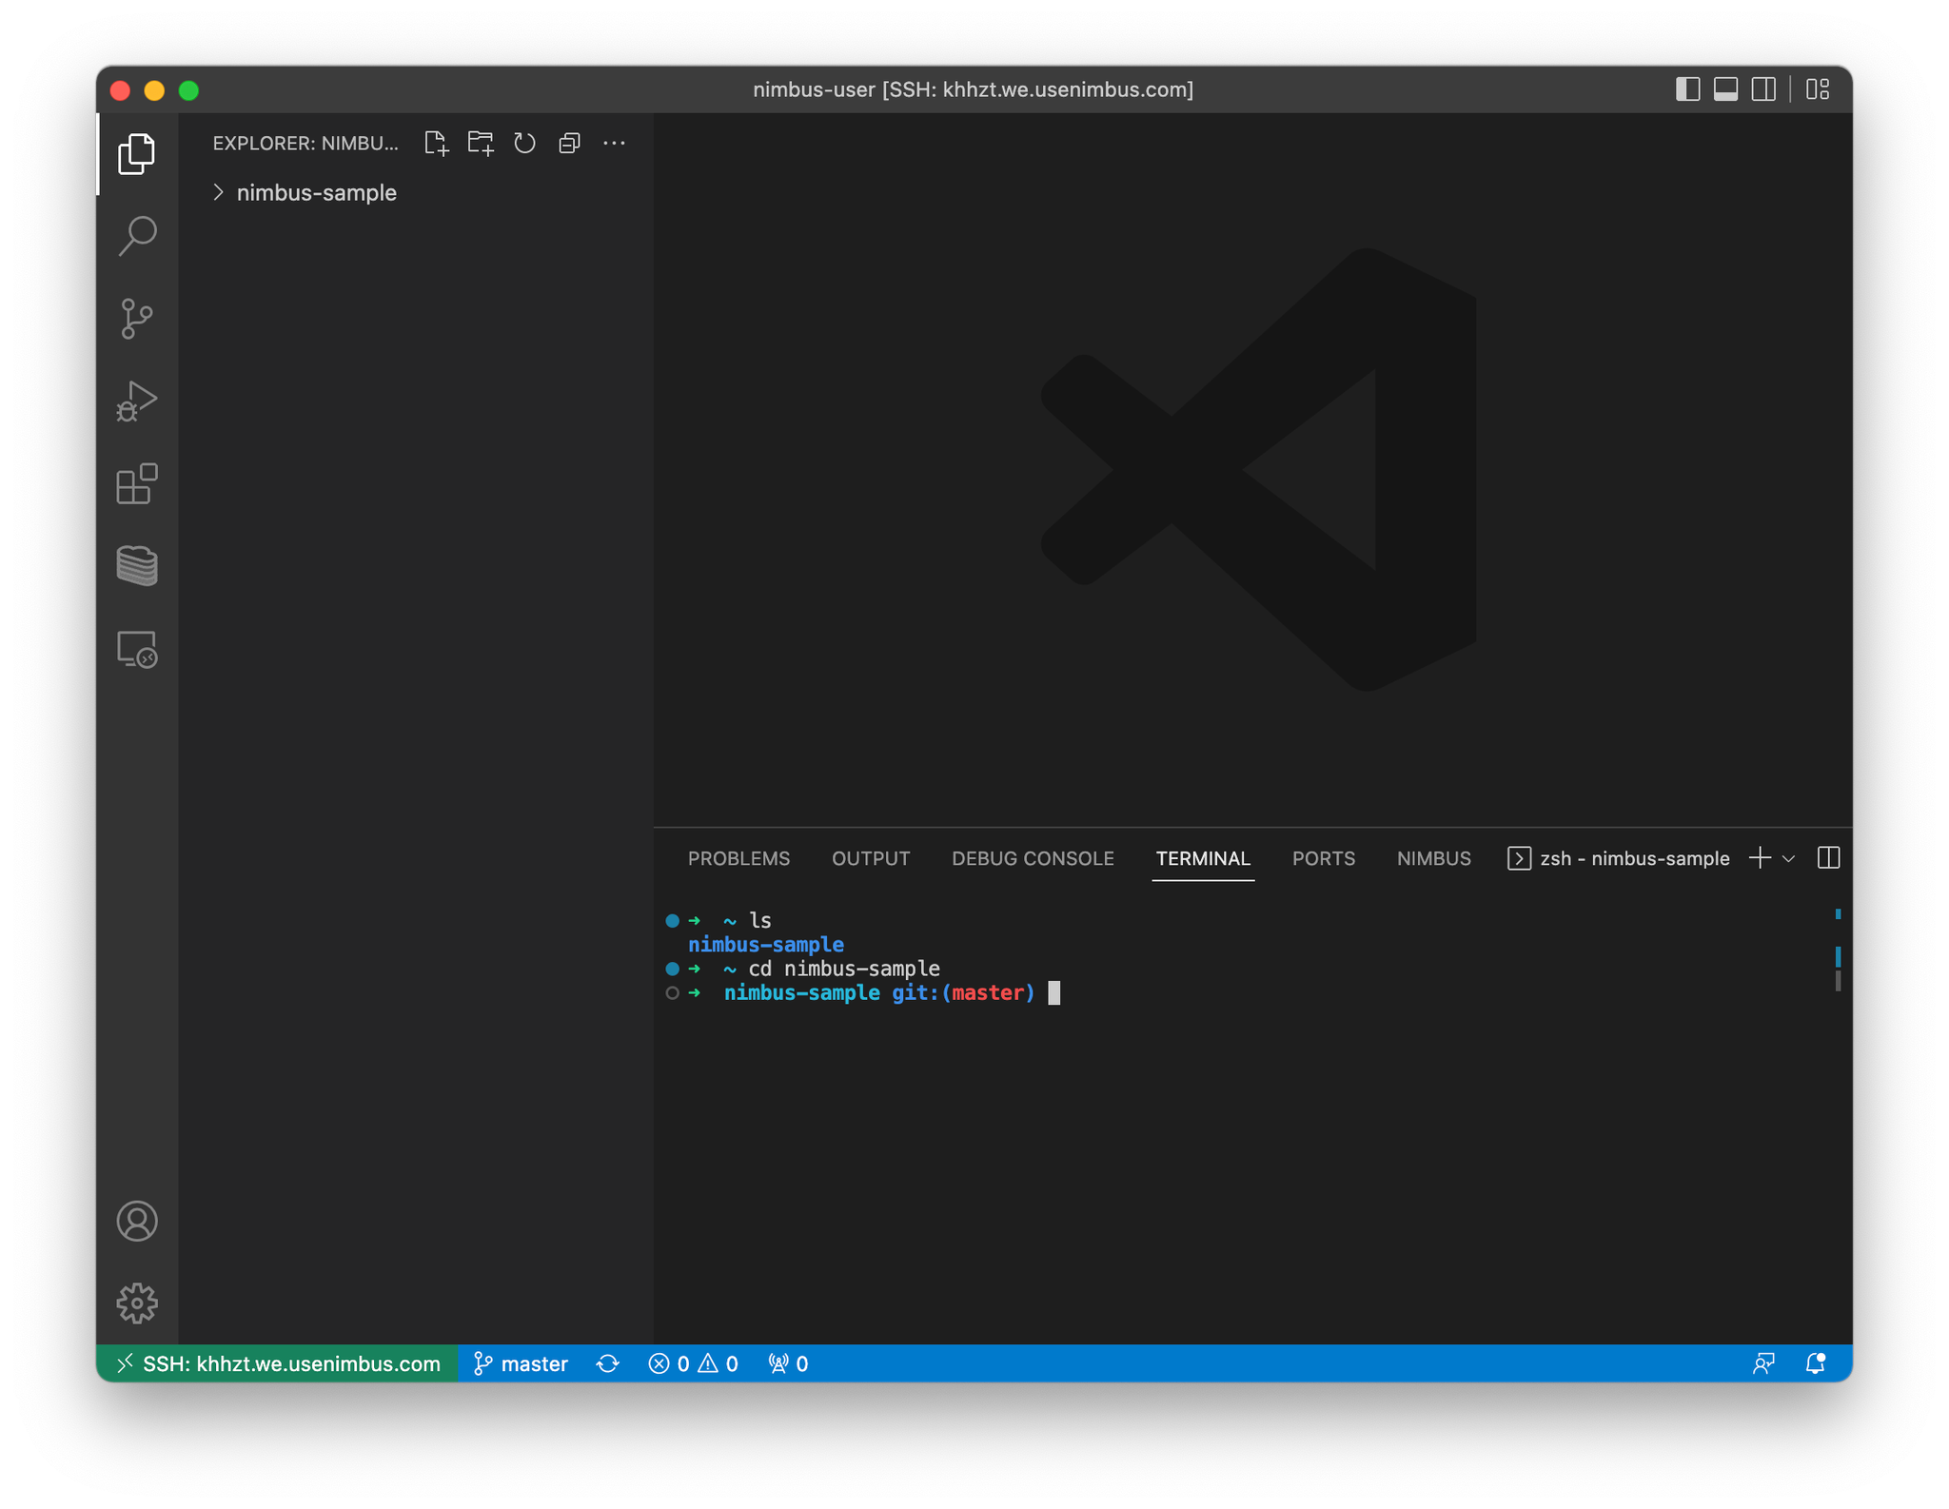Open the database stack icon view
Viewport: 1949px width, 1509px height.
coord(137,566)
